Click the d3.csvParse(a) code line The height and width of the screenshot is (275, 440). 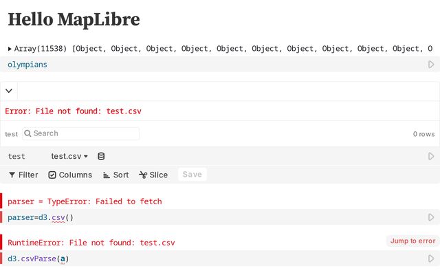38,259
